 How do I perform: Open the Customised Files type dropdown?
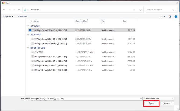159,99
